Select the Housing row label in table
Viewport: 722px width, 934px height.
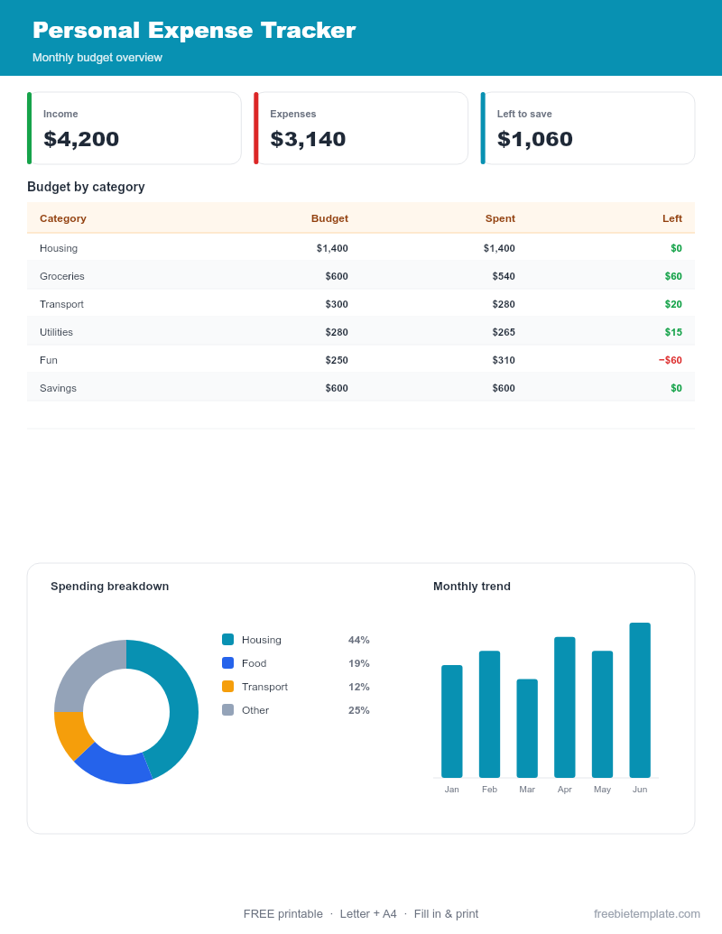point(59,248)
